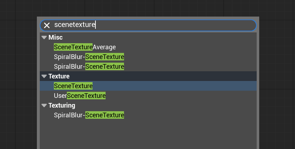This screenshot has height=149, width=295.
Task: Click the empty right end of search box
Action: coord(202,25)
